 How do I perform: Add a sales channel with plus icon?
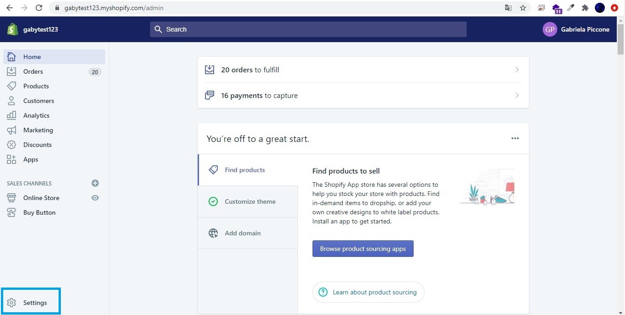(x=95, y=183)
